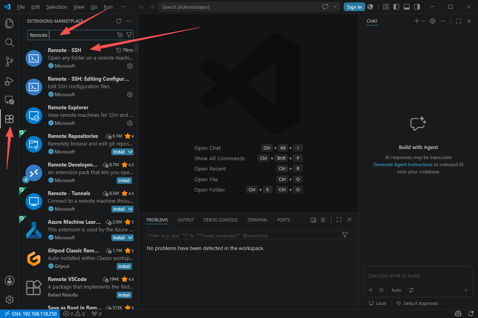Open the Run and Debug view
478x318 pixels.
pos(9,81)
